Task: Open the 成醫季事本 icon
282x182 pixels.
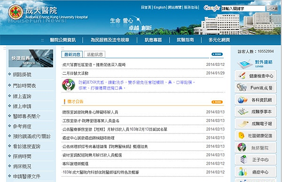Action: coord(243,111)
